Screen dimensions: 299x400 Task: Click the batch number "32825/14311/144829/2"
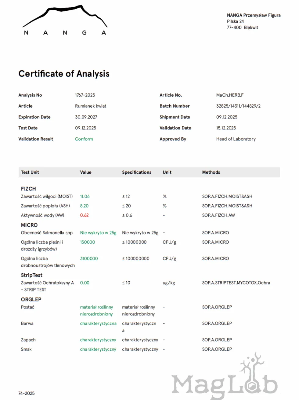238,106
